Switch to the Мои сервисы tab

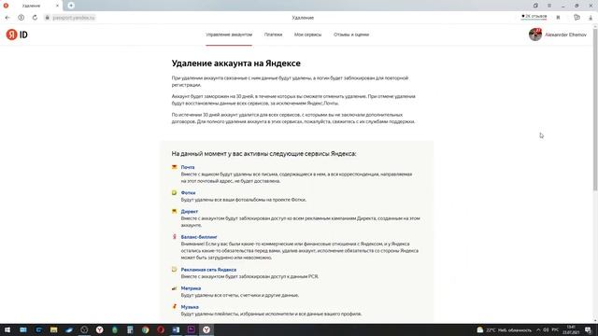307,35
